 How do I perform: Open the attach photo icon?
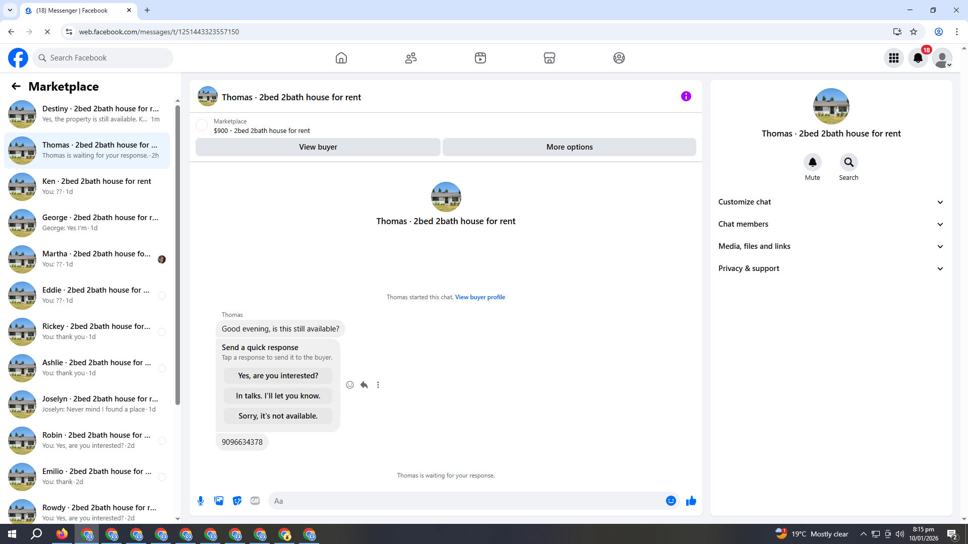(x=219, y=501)
